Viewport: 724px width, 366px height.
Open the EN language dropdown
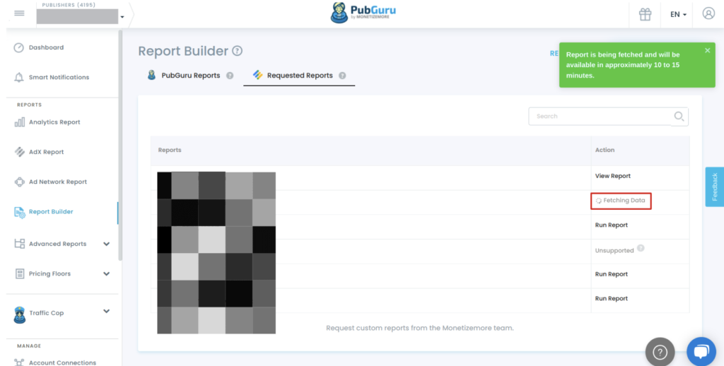click(x=678, y=14)
